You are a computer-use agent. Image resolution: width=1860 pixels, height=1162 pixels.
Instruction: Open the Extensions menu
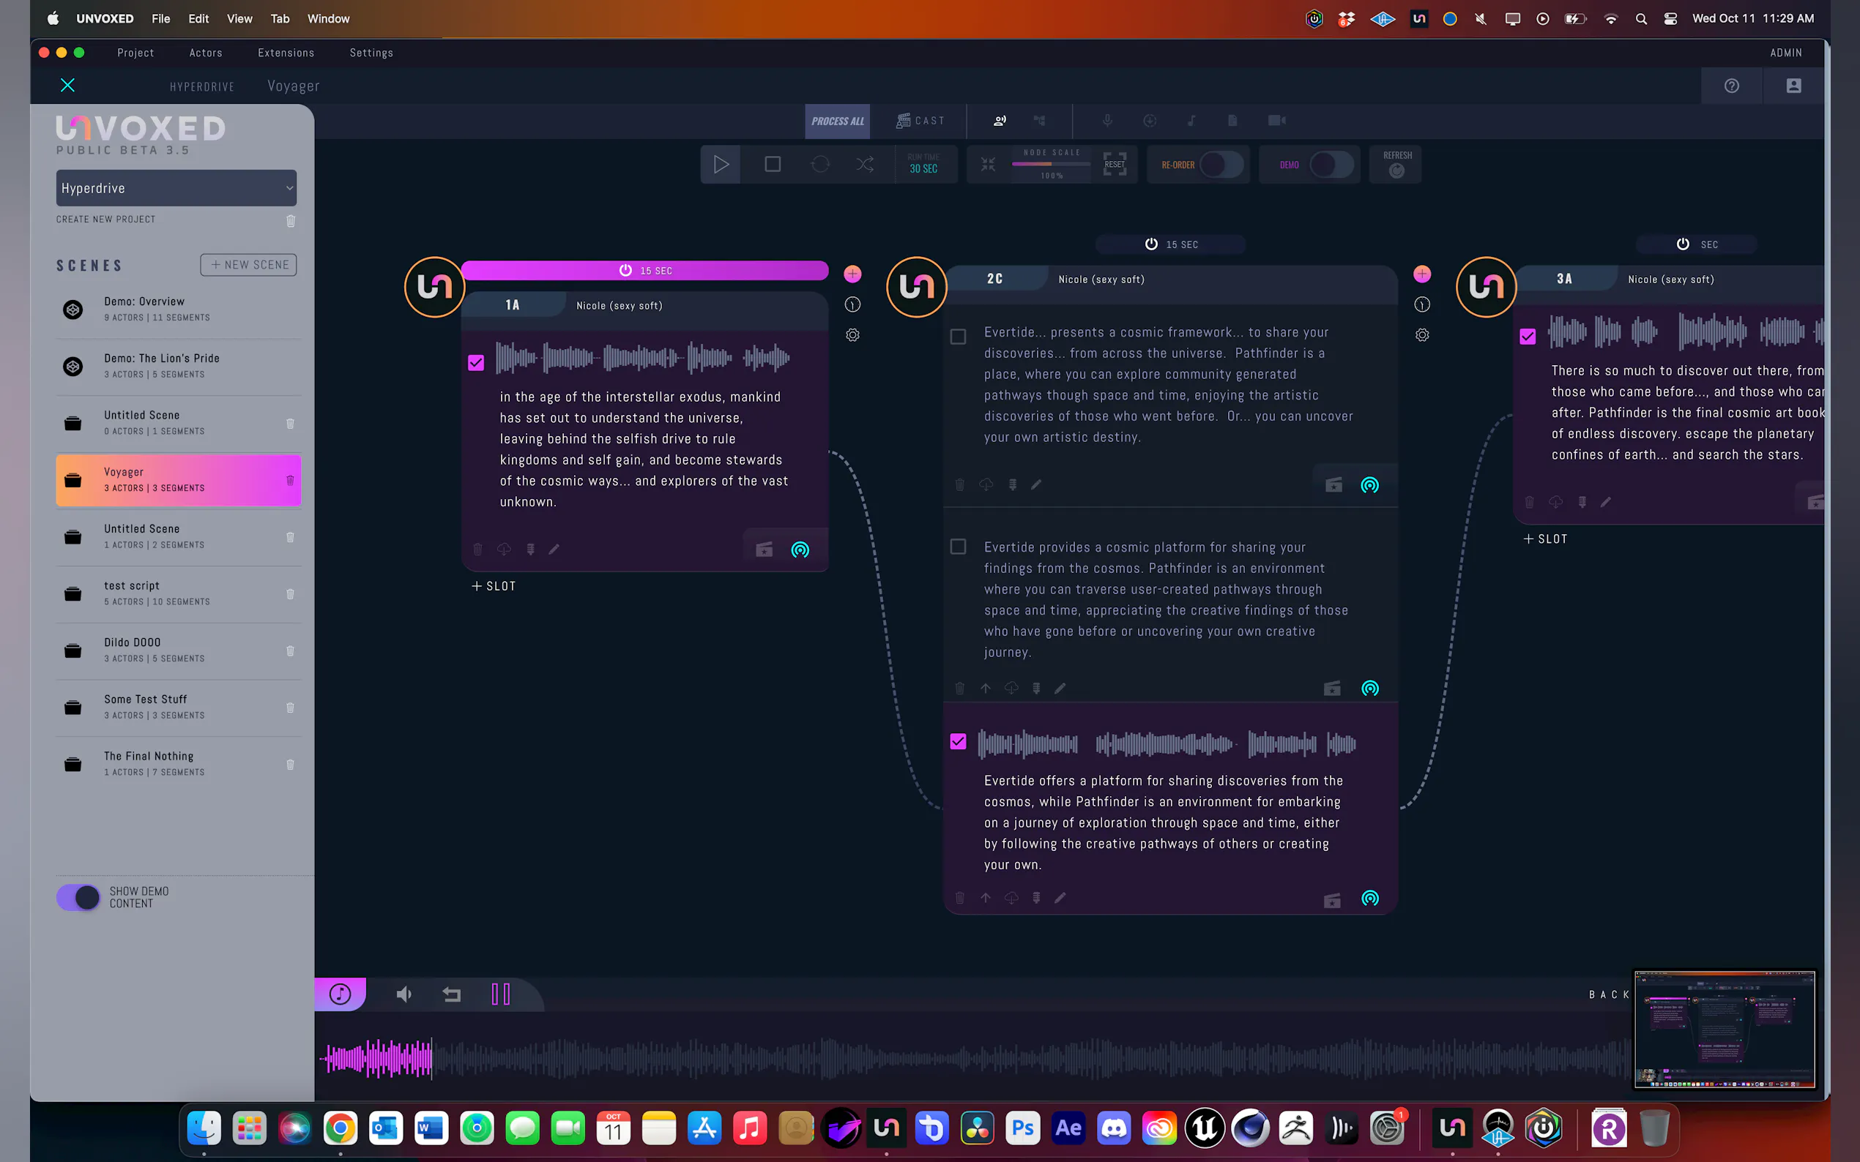(x=286, y=53)
